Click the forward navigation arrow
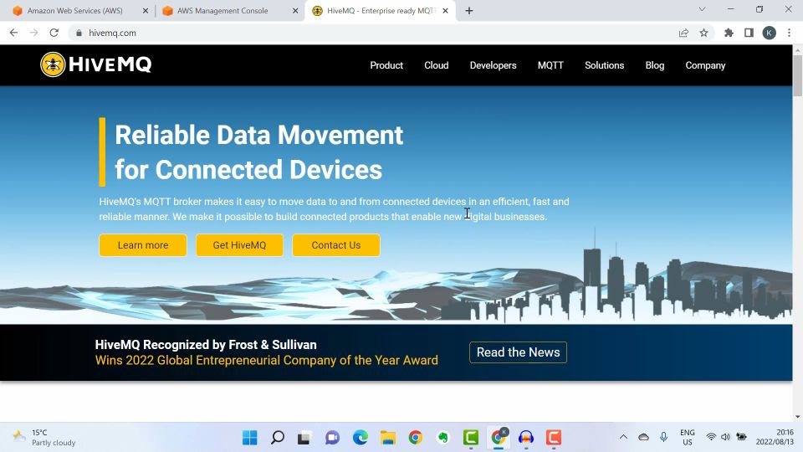803x452 pixels. coord(33,33)
